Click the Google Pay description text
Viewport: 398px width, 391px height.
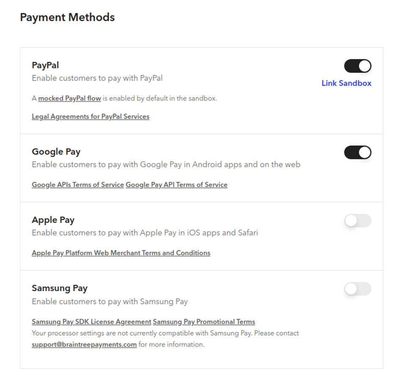pos(166,165)
